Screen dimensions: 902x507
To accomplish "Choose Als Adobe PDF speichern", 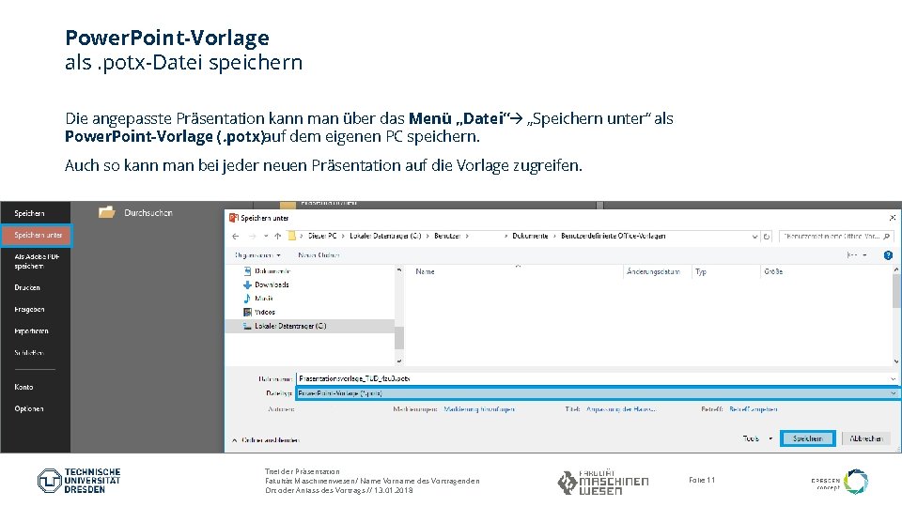I will pyautogui.click(x=37, y=262).
